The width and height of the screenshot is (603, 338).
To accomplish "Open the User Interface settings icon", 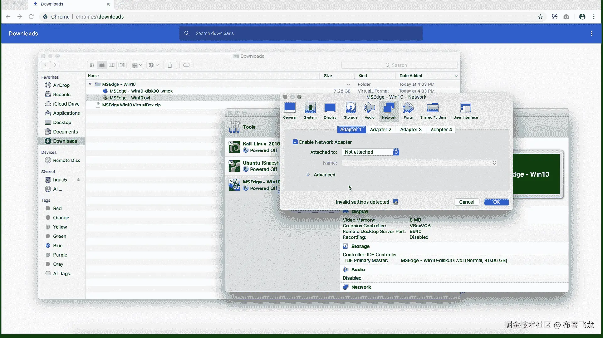I will pos(465,111).
